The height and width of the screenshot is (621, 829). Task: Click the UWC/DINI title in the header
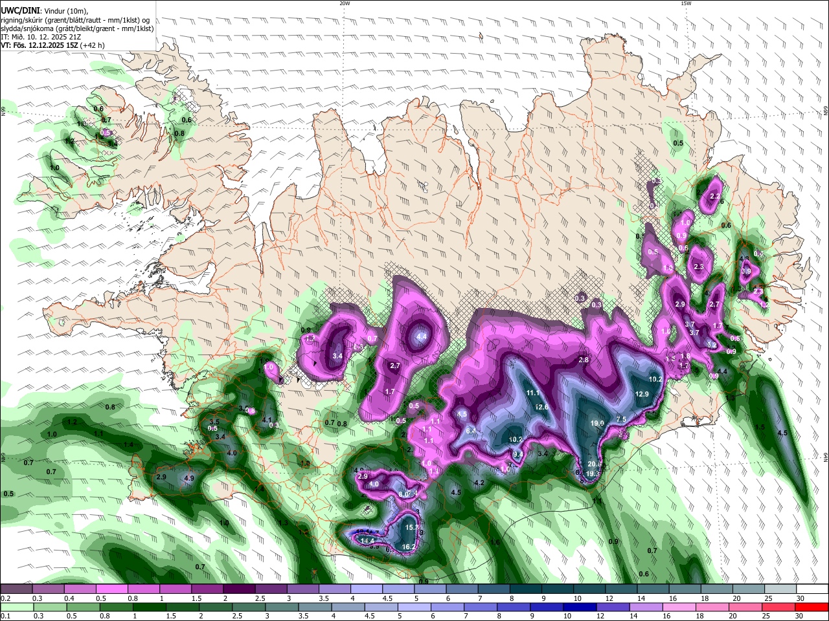(19, 11)
